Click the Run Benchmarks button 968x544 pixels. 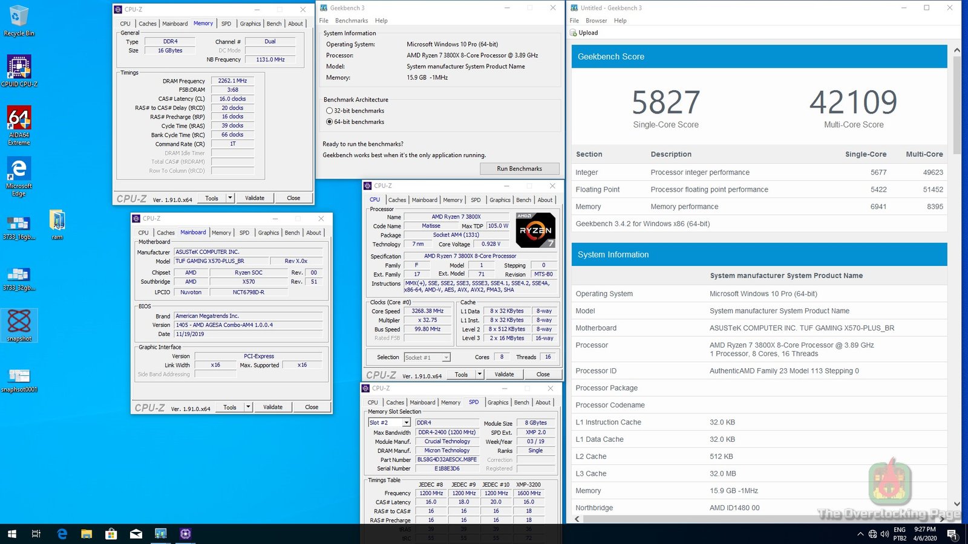click(x=519, y=169)
